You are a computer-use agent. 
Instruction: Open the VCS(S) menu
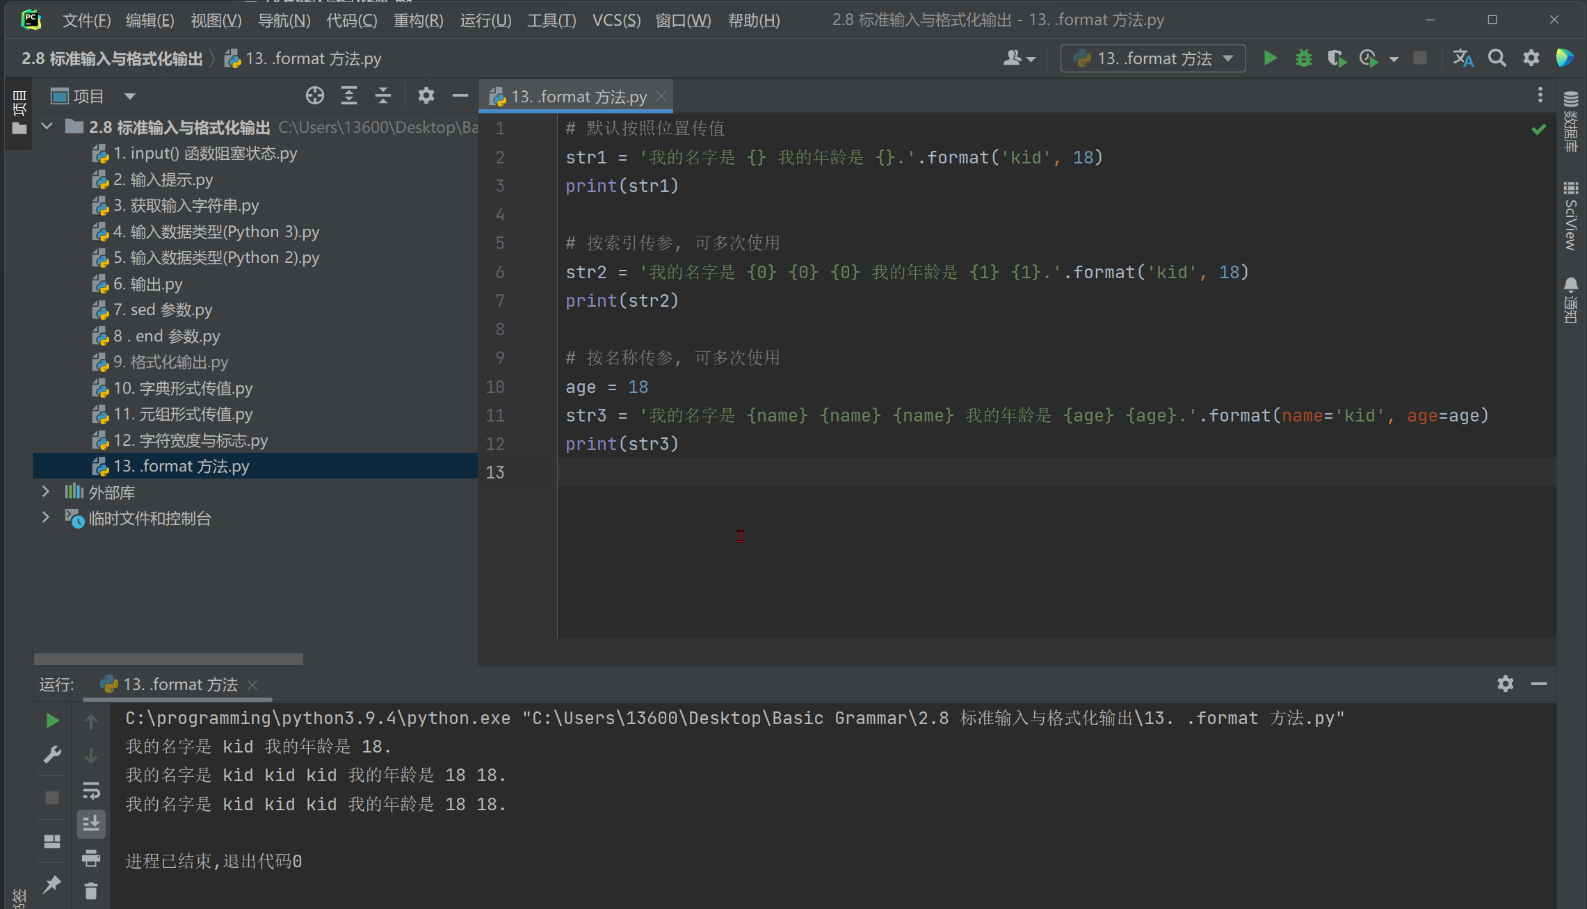[616, 20]
